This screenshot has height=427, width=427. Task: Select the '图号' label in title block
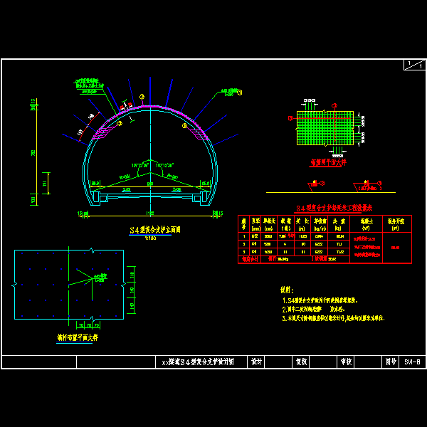pos(391,362)
